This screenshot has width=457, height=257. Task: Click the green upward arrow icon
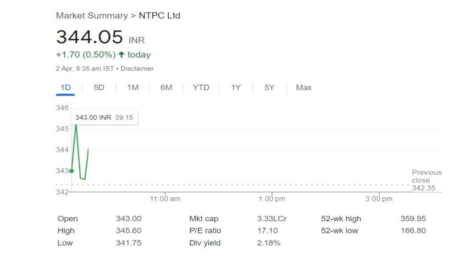(x=121, y=55)
